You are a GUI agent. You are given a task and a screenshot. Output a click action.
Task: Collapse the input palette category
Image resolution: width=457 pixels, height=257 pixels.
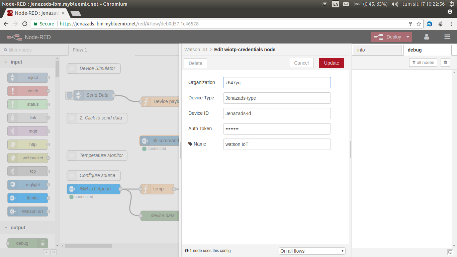[x=27, y=62]
